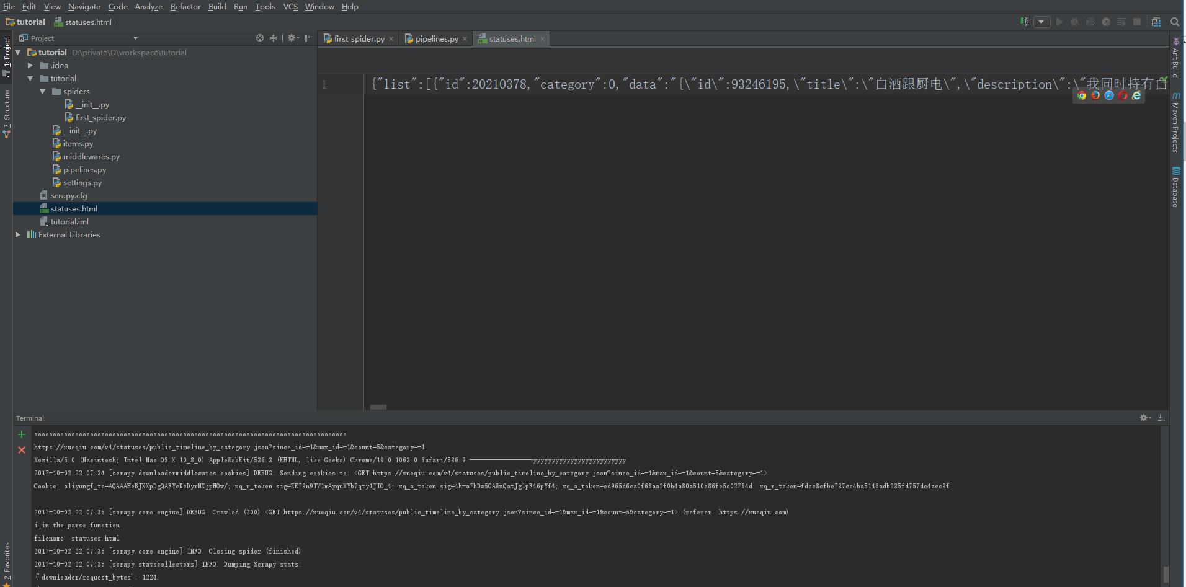Preview file in Firefox browser
This screenshot has height=587, width=1186.
1095,95
